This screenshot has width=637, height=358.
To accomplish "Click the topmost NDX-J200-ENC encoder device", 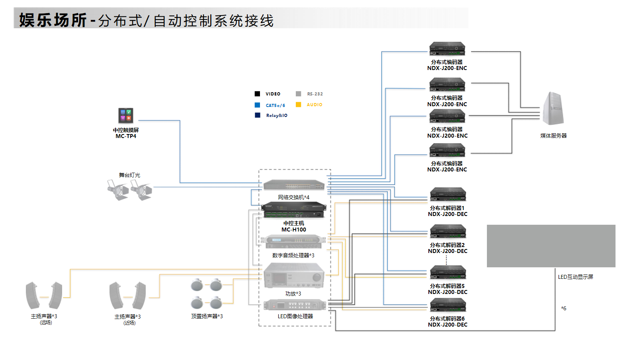I will 447,49.
